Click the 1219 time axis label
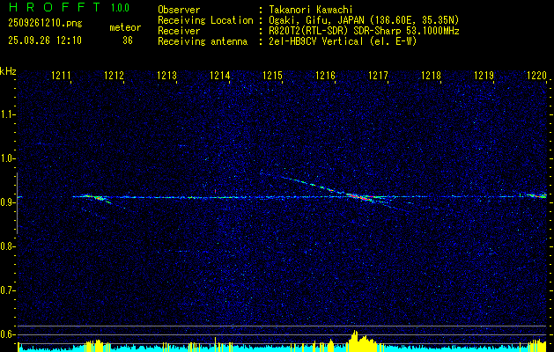This screenshot has width=554, height=352. [484, 76]
